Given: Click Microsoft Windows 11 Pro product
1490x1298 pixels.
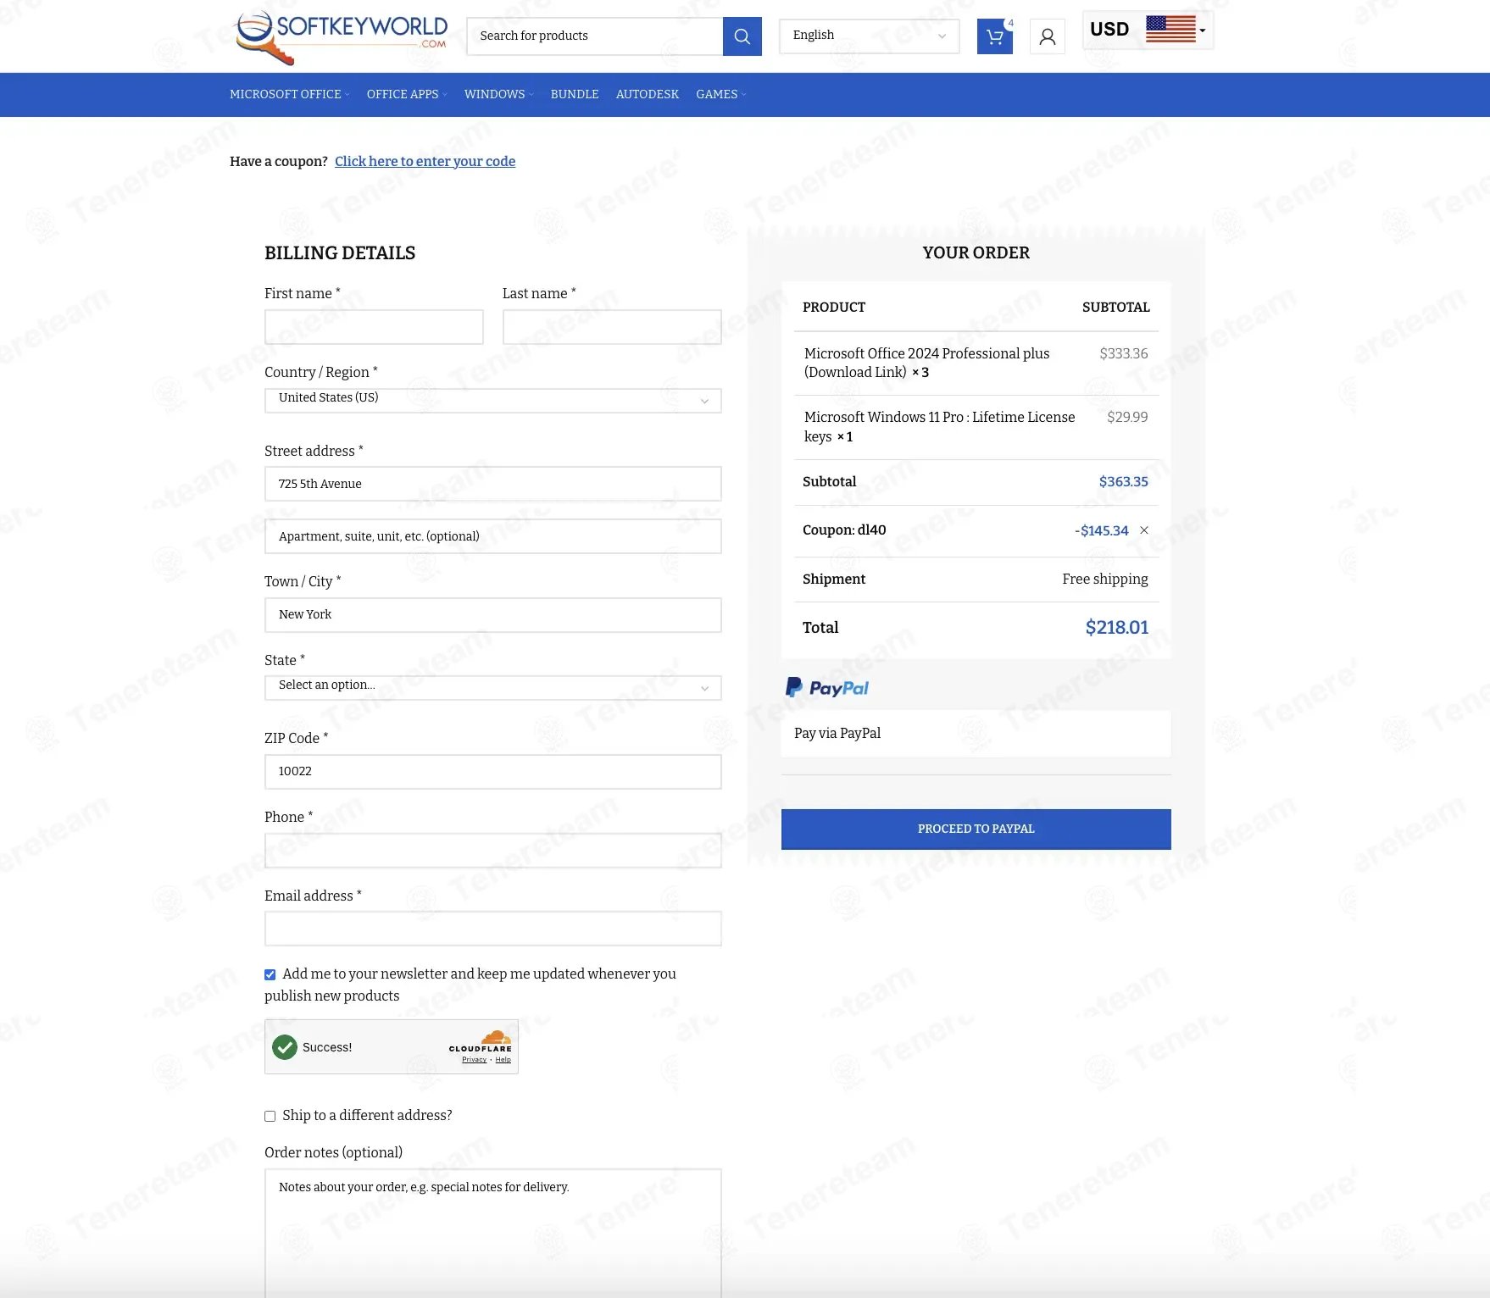Looking at the screenshot, I should [x=939, y=427].
